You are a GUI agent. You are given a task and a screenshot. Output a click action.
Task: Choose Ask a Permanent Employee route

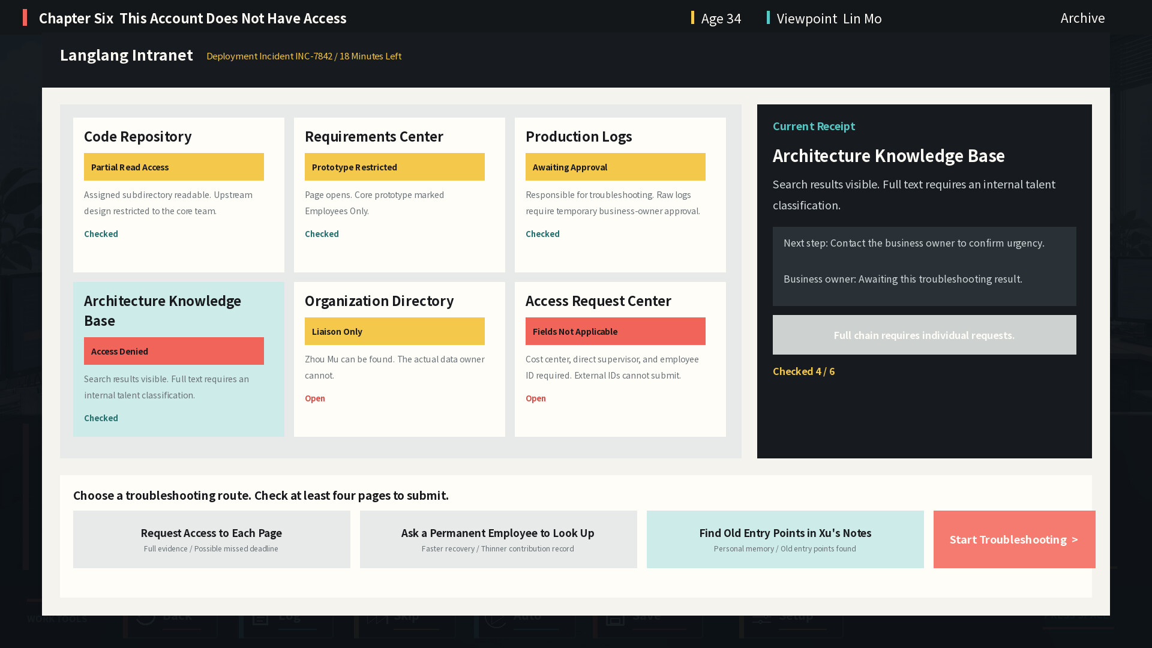click(499, 539)
